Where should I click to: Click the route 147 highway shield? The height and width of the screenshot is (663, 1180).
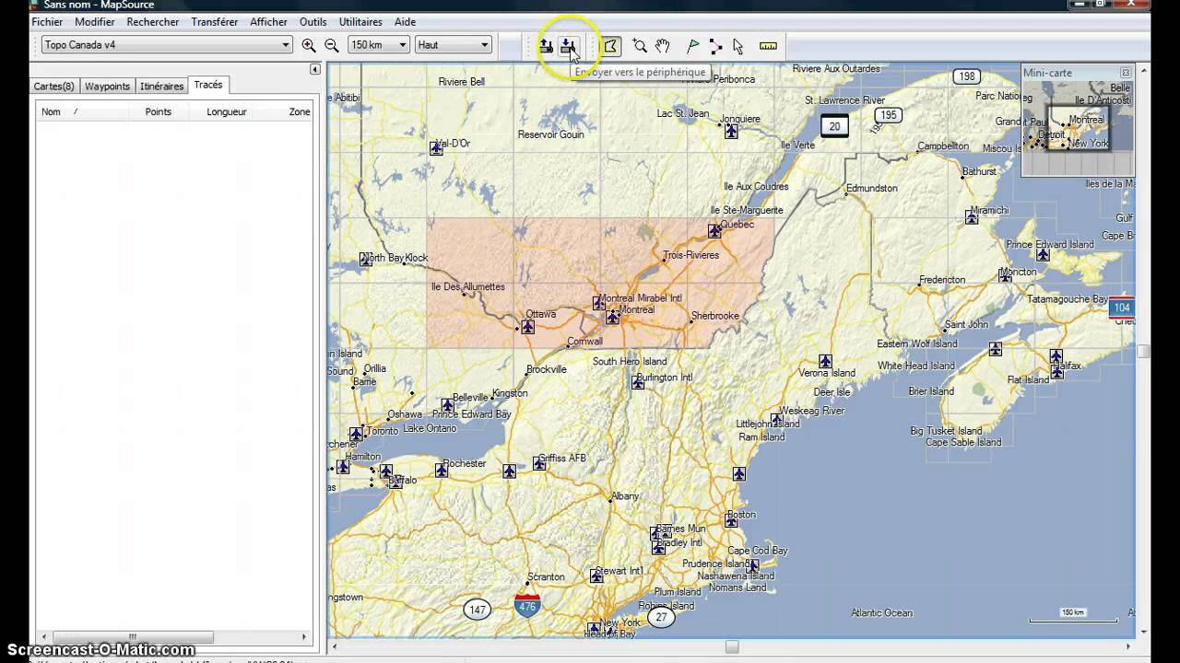[x=477, y=610]
